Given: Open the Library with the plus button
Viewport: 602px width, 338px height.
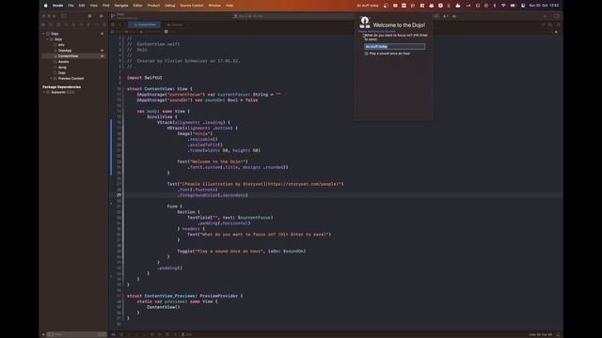Looking at the screenshot, I should tap(545, 16).
